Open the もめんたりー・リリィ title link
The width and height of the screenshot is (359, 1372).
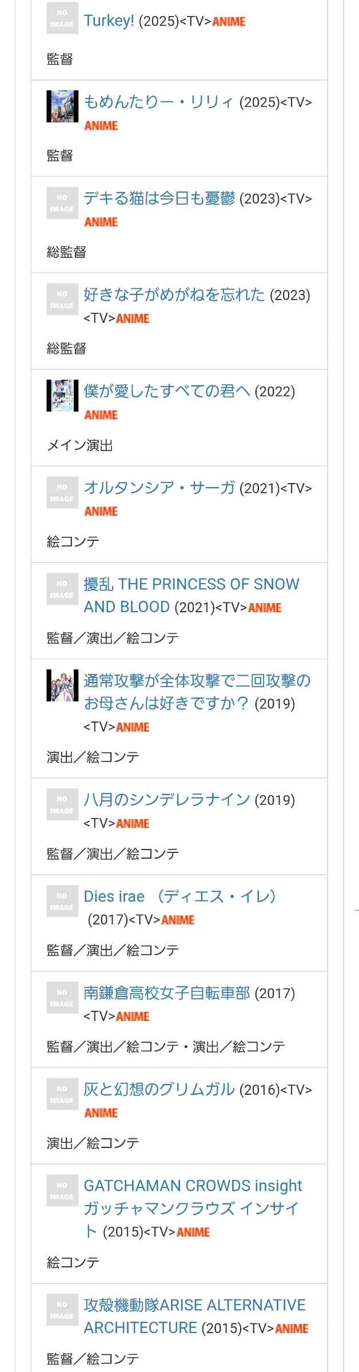pos(158,102)
